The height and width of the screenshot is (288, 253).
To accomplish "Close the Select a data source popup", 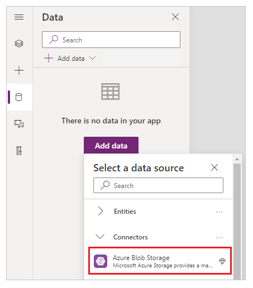I will [214, 167].
